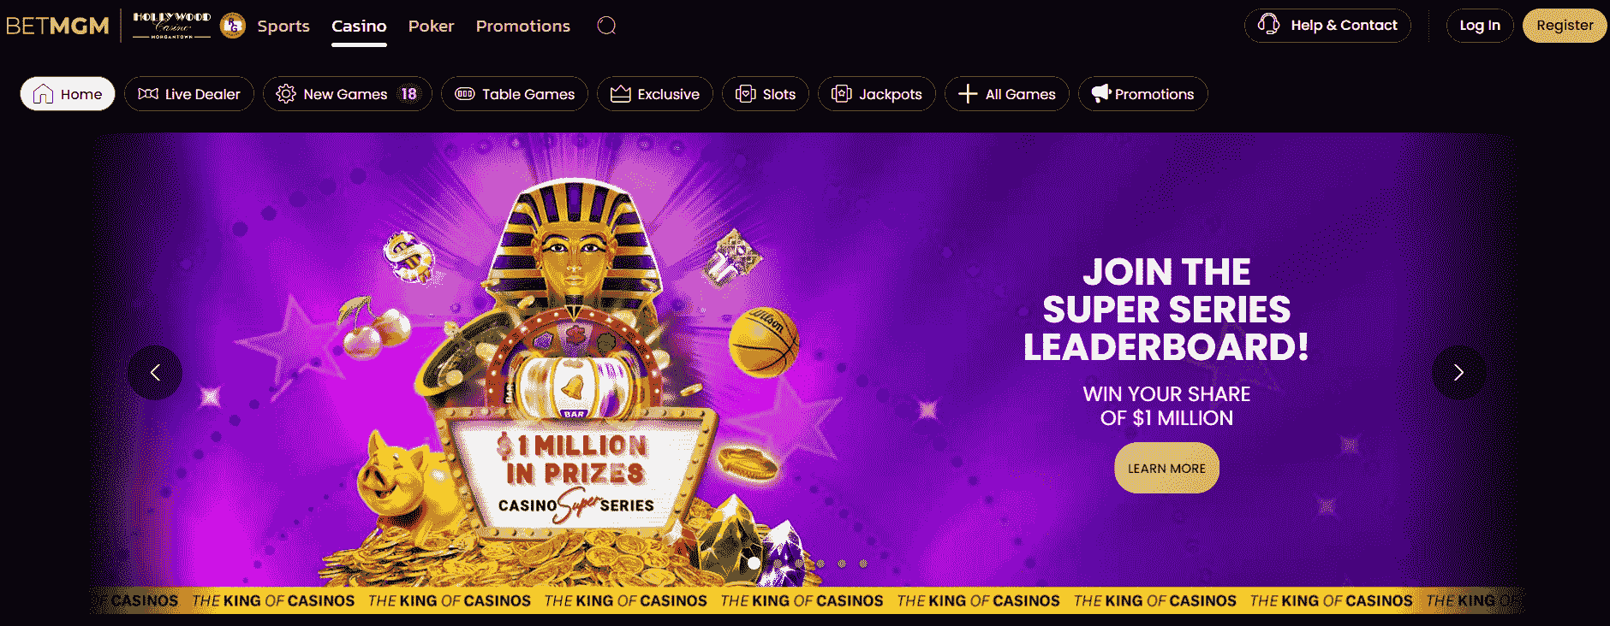Click the headset Help & Contact icon

pyautogui.click(x=1268, y=25)
